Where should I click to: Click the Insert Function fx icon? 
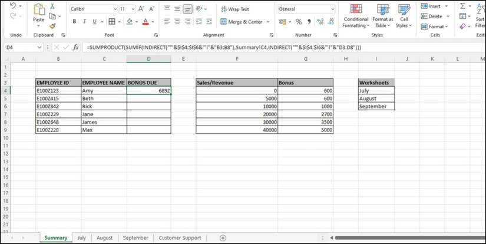click(x=75, y=47)
